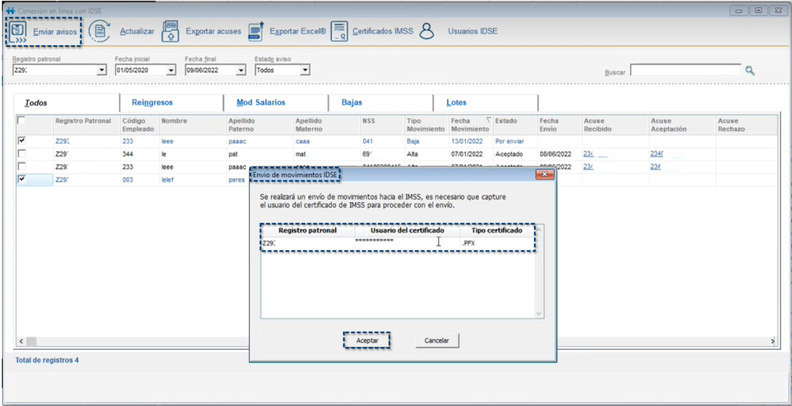Click the Exportar acuses icon
The height and width of the screenshot is (406, 792).
170,31
